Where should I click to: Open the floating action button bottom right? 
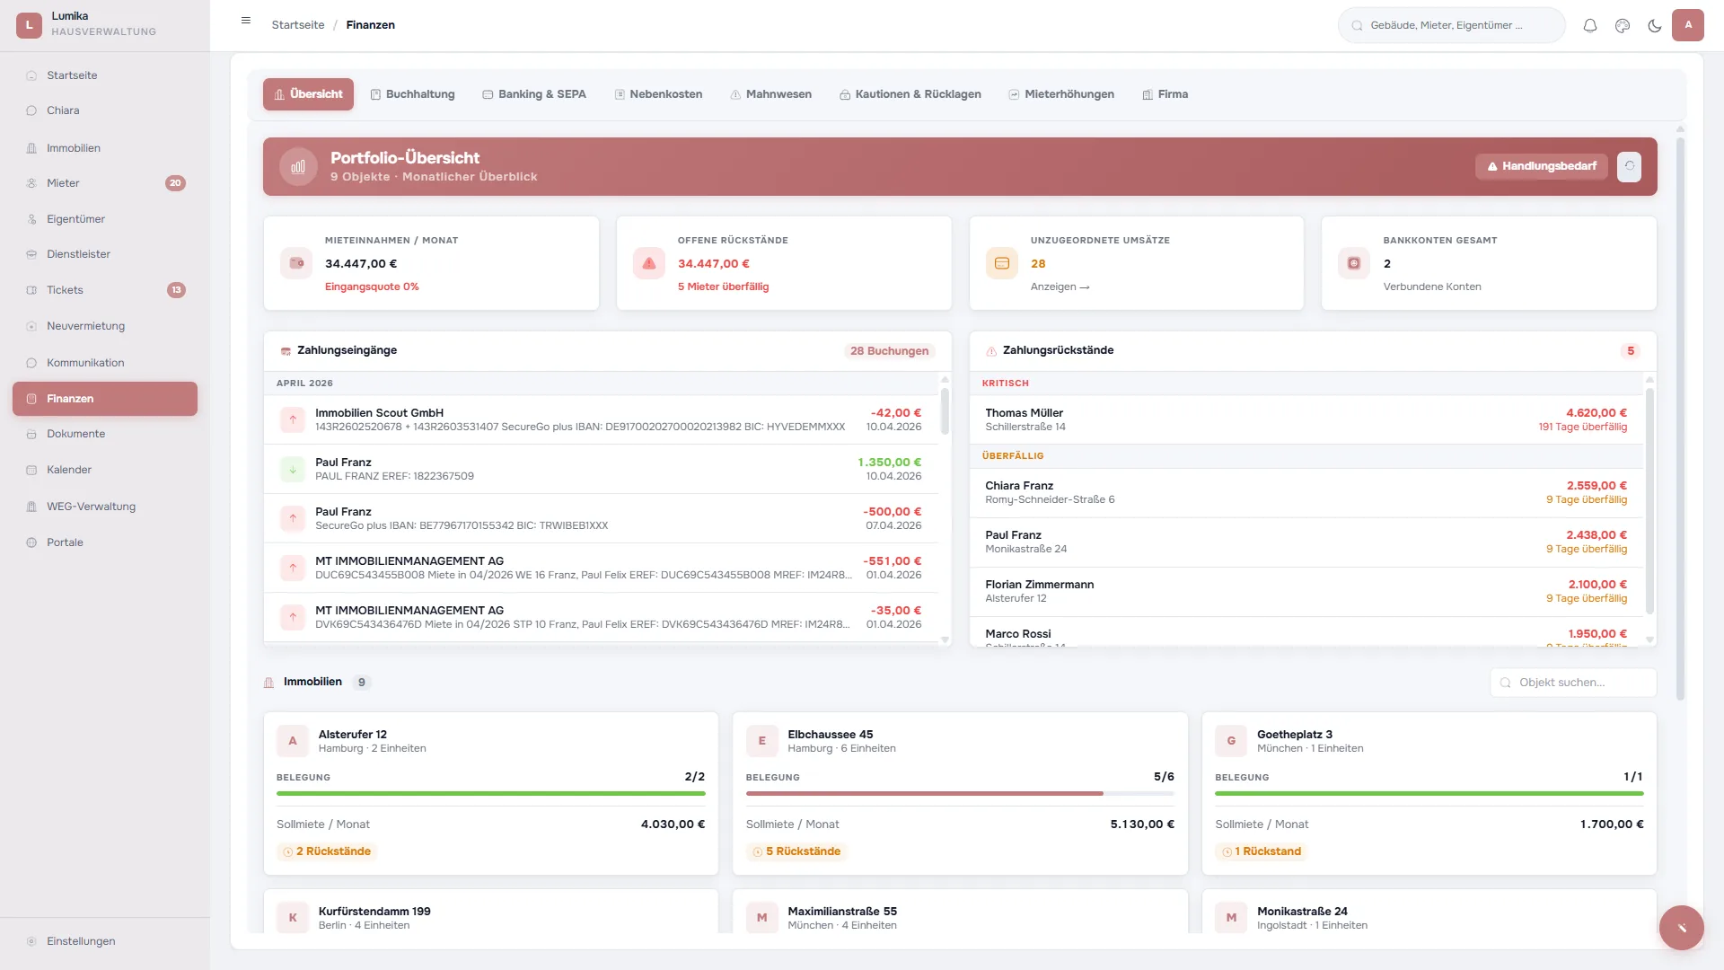[x=1681, y=928]
